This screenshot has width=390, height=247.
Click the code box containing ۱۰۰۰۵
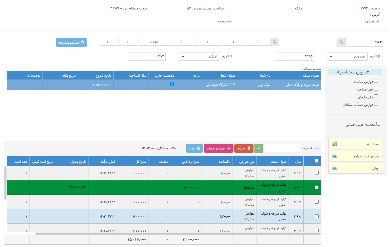(154, 42)
